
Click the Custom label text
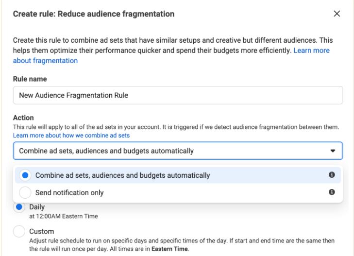[42, 232]
